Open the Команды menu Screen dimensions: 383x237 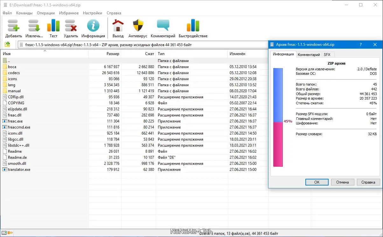[x=24, y=13]
